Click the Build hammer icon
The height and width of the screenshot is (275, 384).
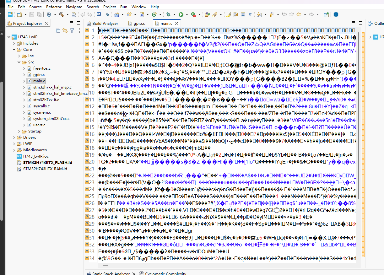(x=61, y=14)
